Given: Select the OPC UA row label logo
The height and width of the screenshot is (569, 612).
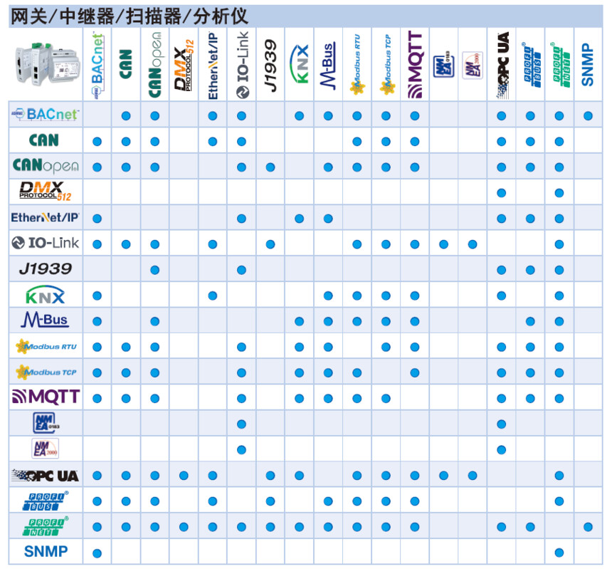Looking at the screenshot, I should tap(46, 475).
